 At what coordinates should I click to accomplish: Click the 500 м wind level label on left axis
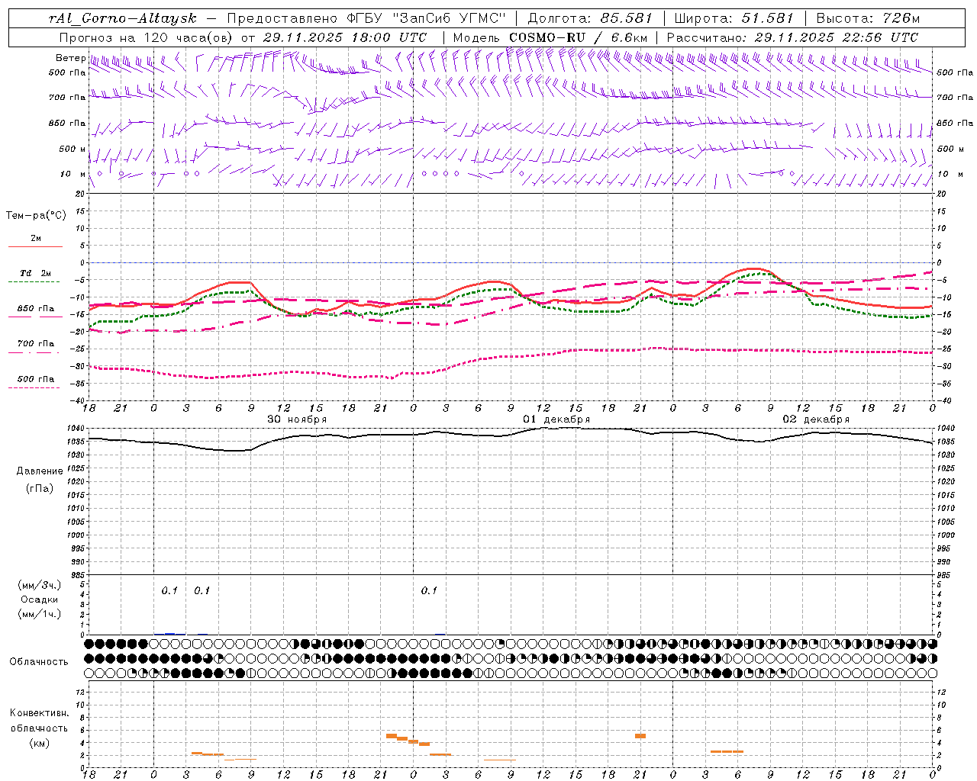click(x=73, y=149)
